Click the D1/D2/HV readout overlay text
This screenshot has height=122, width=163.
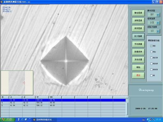pos(7,9)
